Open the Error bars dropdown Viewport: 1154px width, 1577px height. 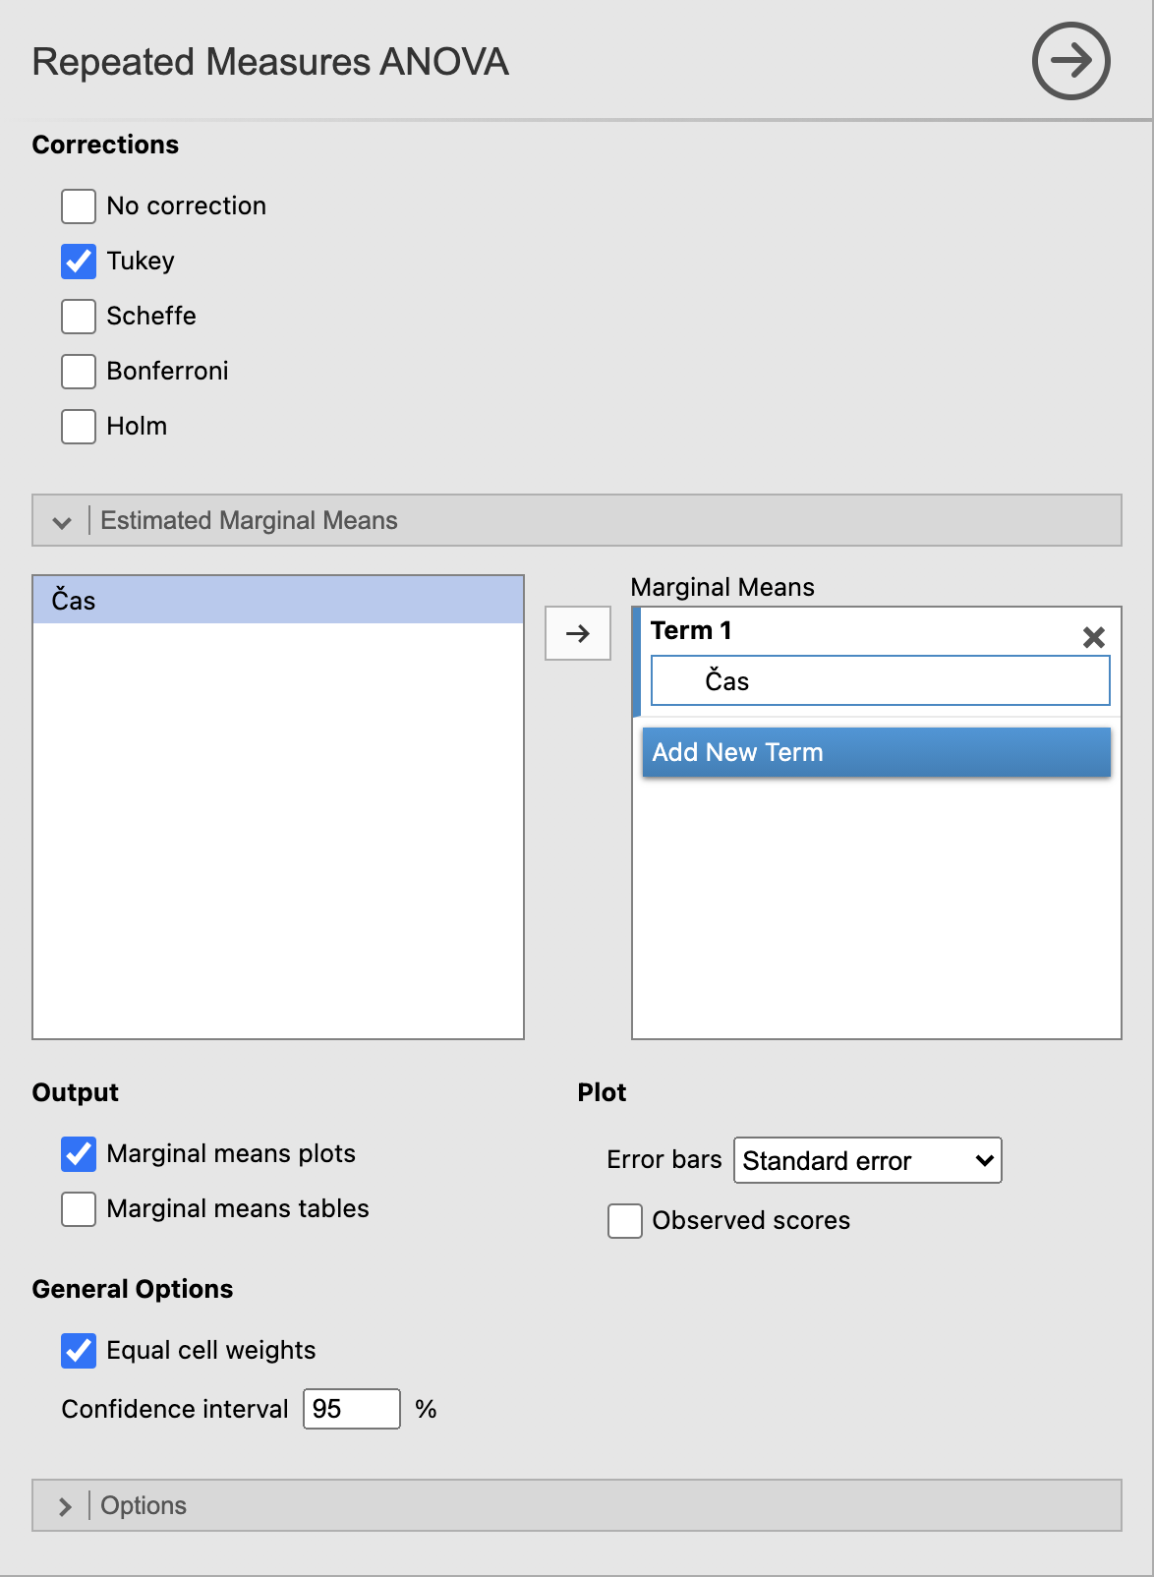coord(868,1160)
